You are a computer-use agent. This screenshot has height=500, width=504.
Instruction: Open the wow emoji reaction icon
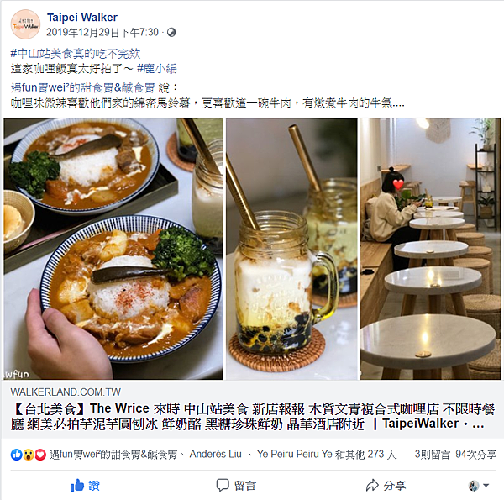(29, 455)
